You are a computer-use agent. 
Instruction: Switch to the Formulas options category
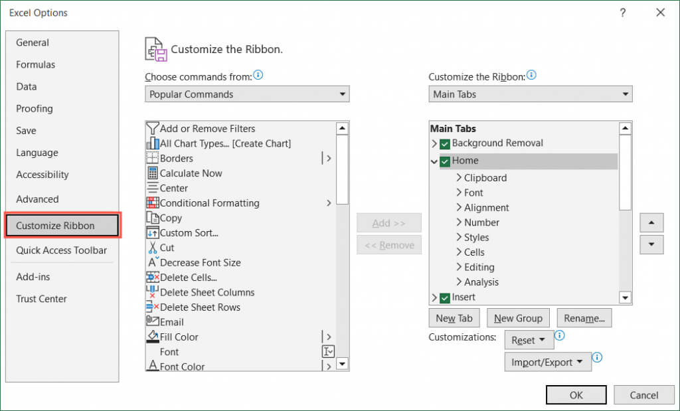36,64
